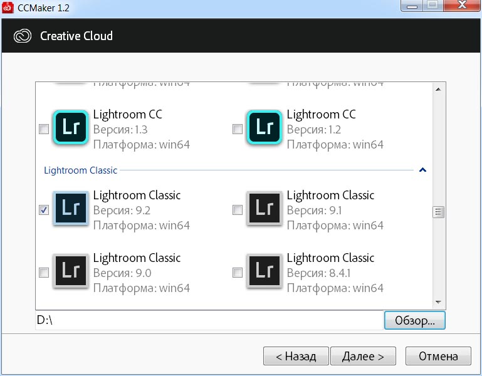Proceed with the Далее > button
This screenshot has width=482, height=376.
363,356
